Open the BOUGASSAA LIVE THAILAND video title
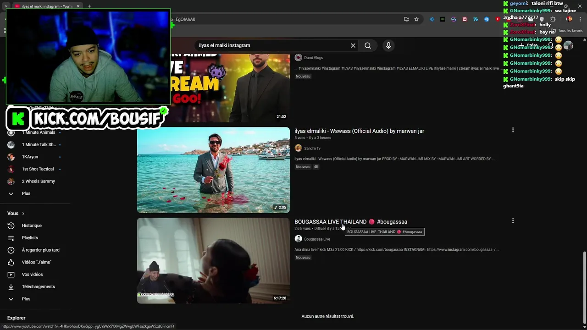 click(351, 222)
